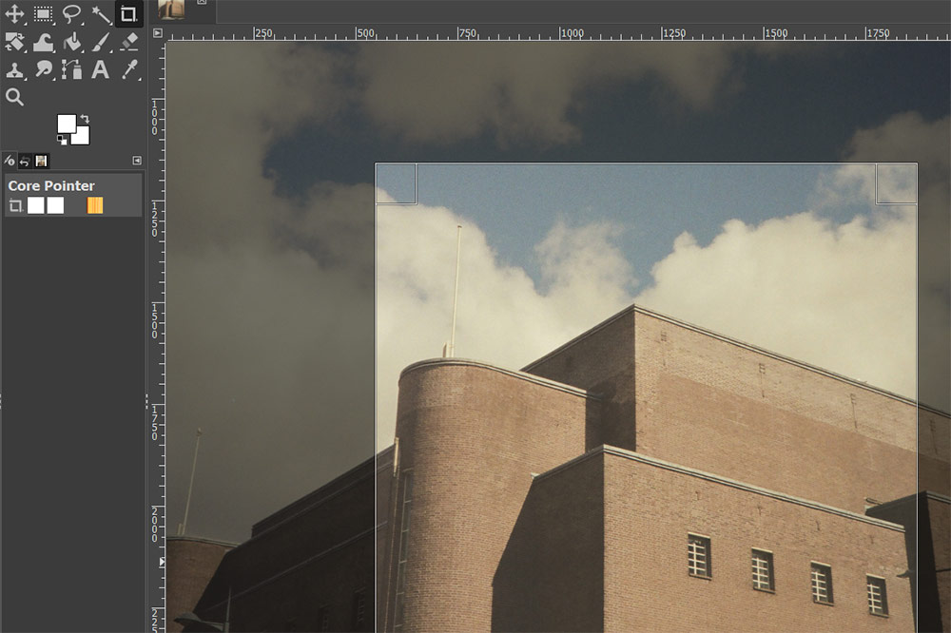Click the background color swatch

pos(83,137)
